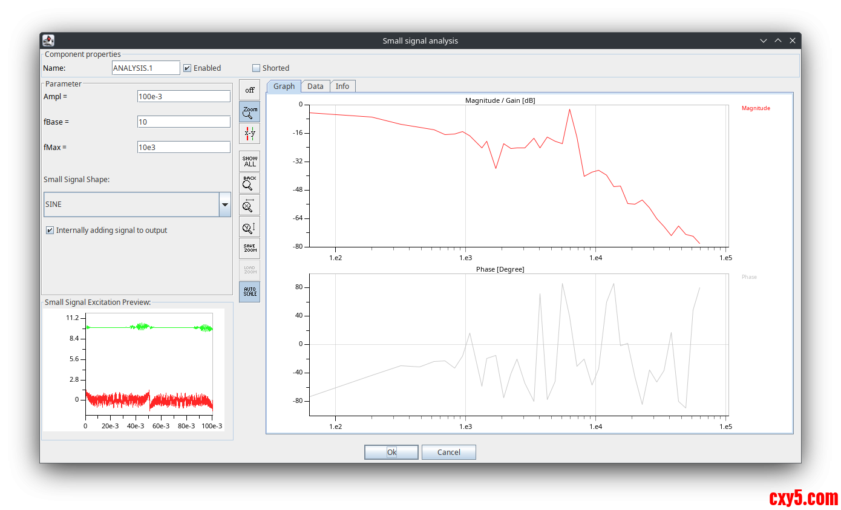Screen dimensions: 841x510
Task: Open the Info tab
Action: point(342,87)
